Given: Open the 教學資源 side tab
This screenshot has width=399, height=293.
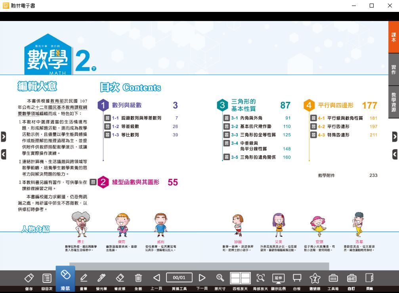Looking at the screenshot, I should (x=393, y=102).
